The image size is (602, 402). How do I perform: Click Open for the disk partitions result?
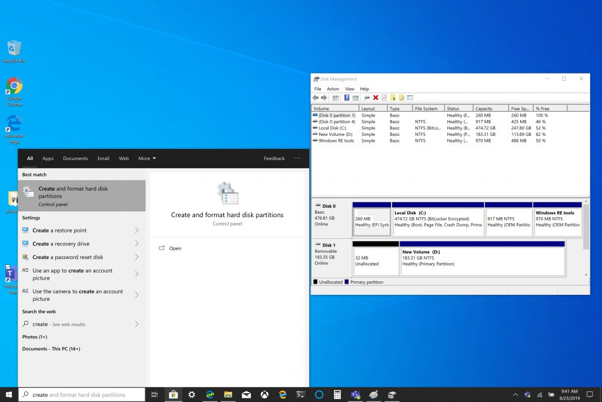pyautogui.click(x=175, y=248)
